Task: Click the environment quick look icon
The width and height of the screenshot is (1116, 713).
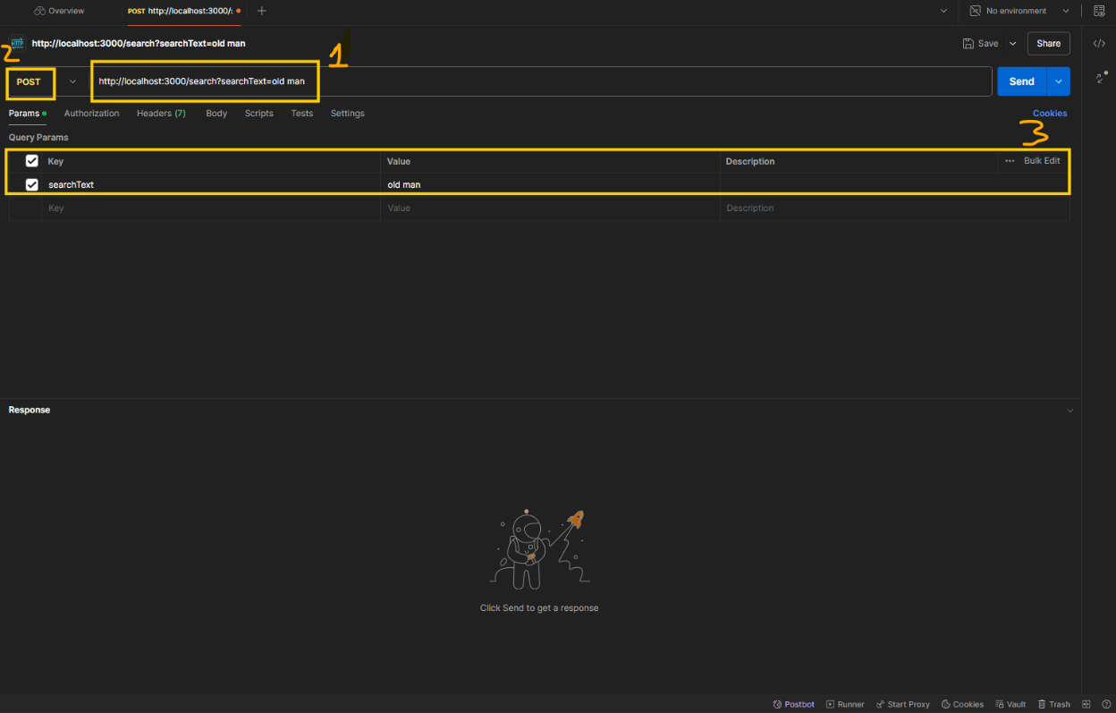Action: [x=1099, y=11]
